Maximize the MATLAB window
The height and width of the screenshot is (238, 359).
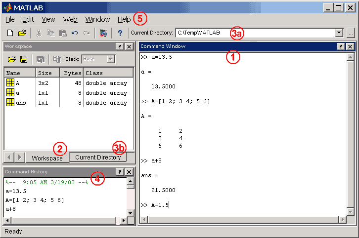338,8
